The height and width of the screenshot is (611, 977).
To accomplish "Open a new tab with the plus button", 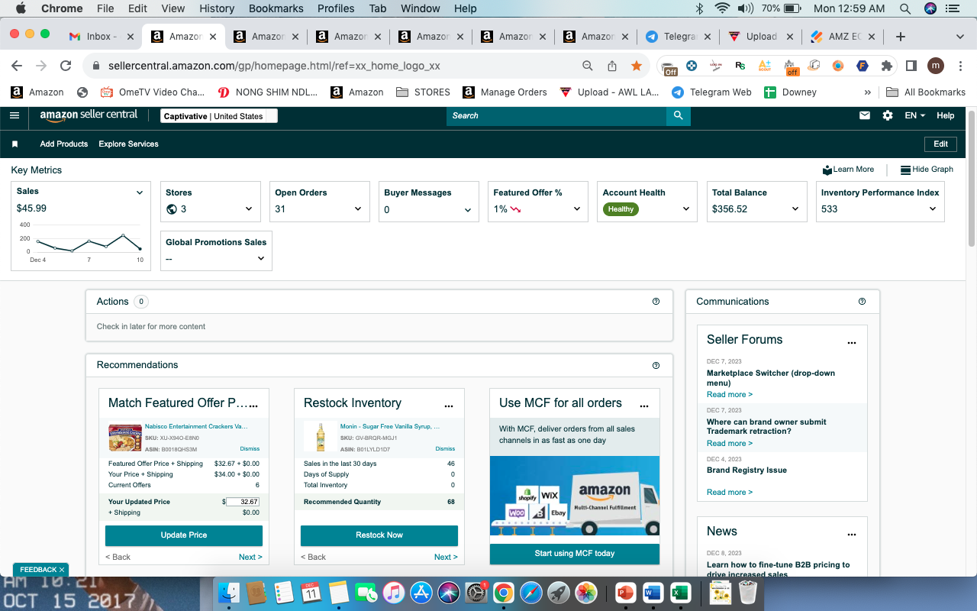I will point(901,37).
